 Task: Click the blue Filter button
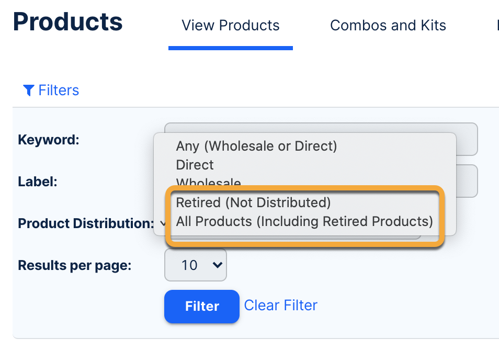(202, 306)
